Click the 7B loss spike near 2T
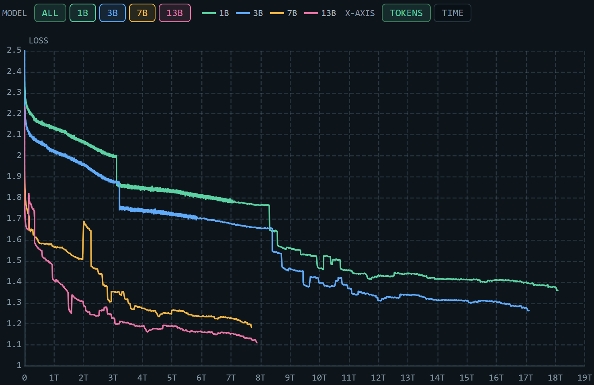 point(84,222)
